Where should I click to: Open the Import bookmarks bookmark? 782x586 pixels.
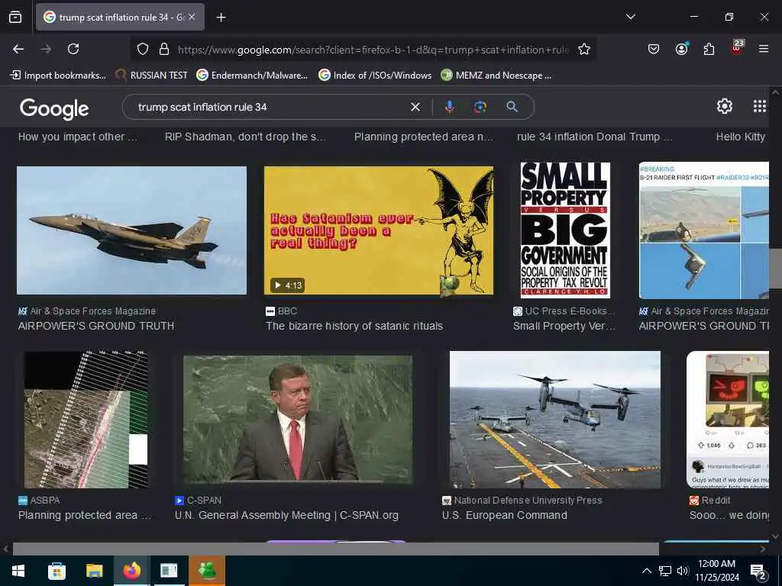pos(58,76)
